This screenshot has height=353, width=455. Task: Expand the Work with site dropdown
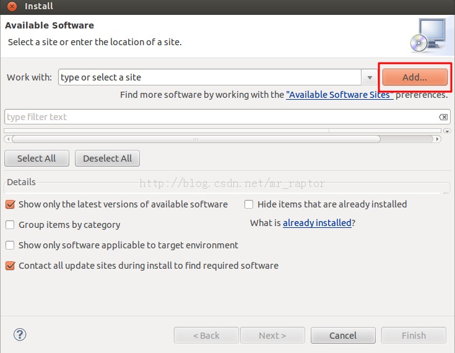click(370, 77)
